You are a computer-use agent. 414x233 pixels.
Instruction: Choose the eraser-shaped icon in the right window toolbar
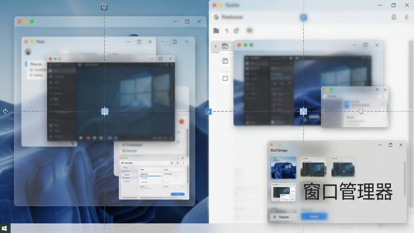(236, 31)
